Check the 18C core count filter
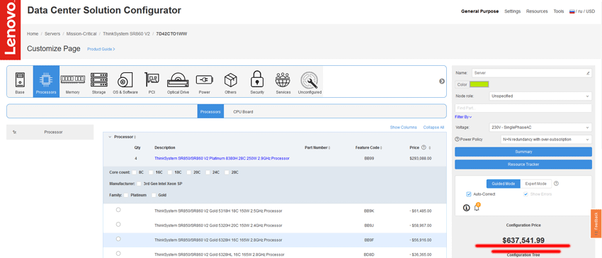The height and width of the screenshot is (258, 602). point(170,172)
